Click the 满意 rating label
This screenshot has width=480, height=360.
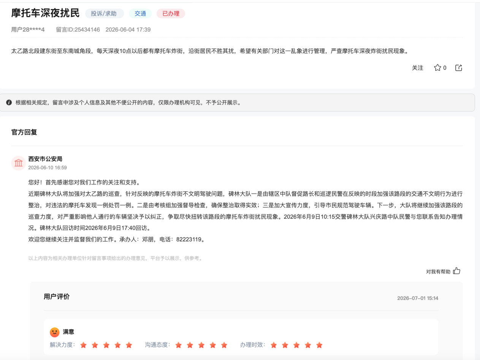coord(68,332)
